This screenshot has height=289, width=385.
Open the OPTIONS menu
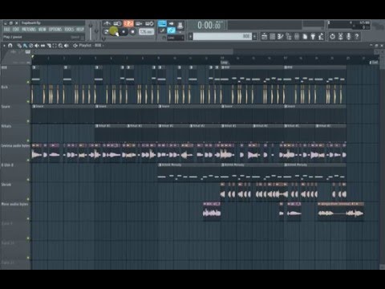point(55,30)
